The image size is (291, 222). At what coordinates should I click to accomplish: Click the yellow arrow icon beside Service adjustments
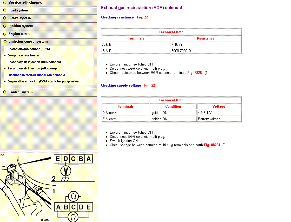coord(5,3)
